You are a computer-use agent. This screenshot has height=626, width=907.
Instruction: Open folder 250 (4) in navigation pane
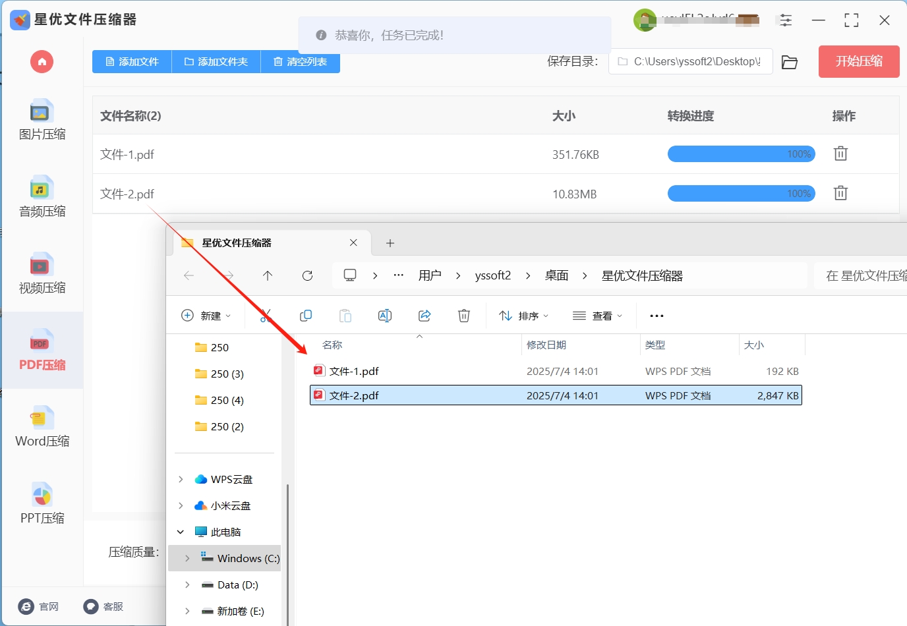click(x=219, y=400)
